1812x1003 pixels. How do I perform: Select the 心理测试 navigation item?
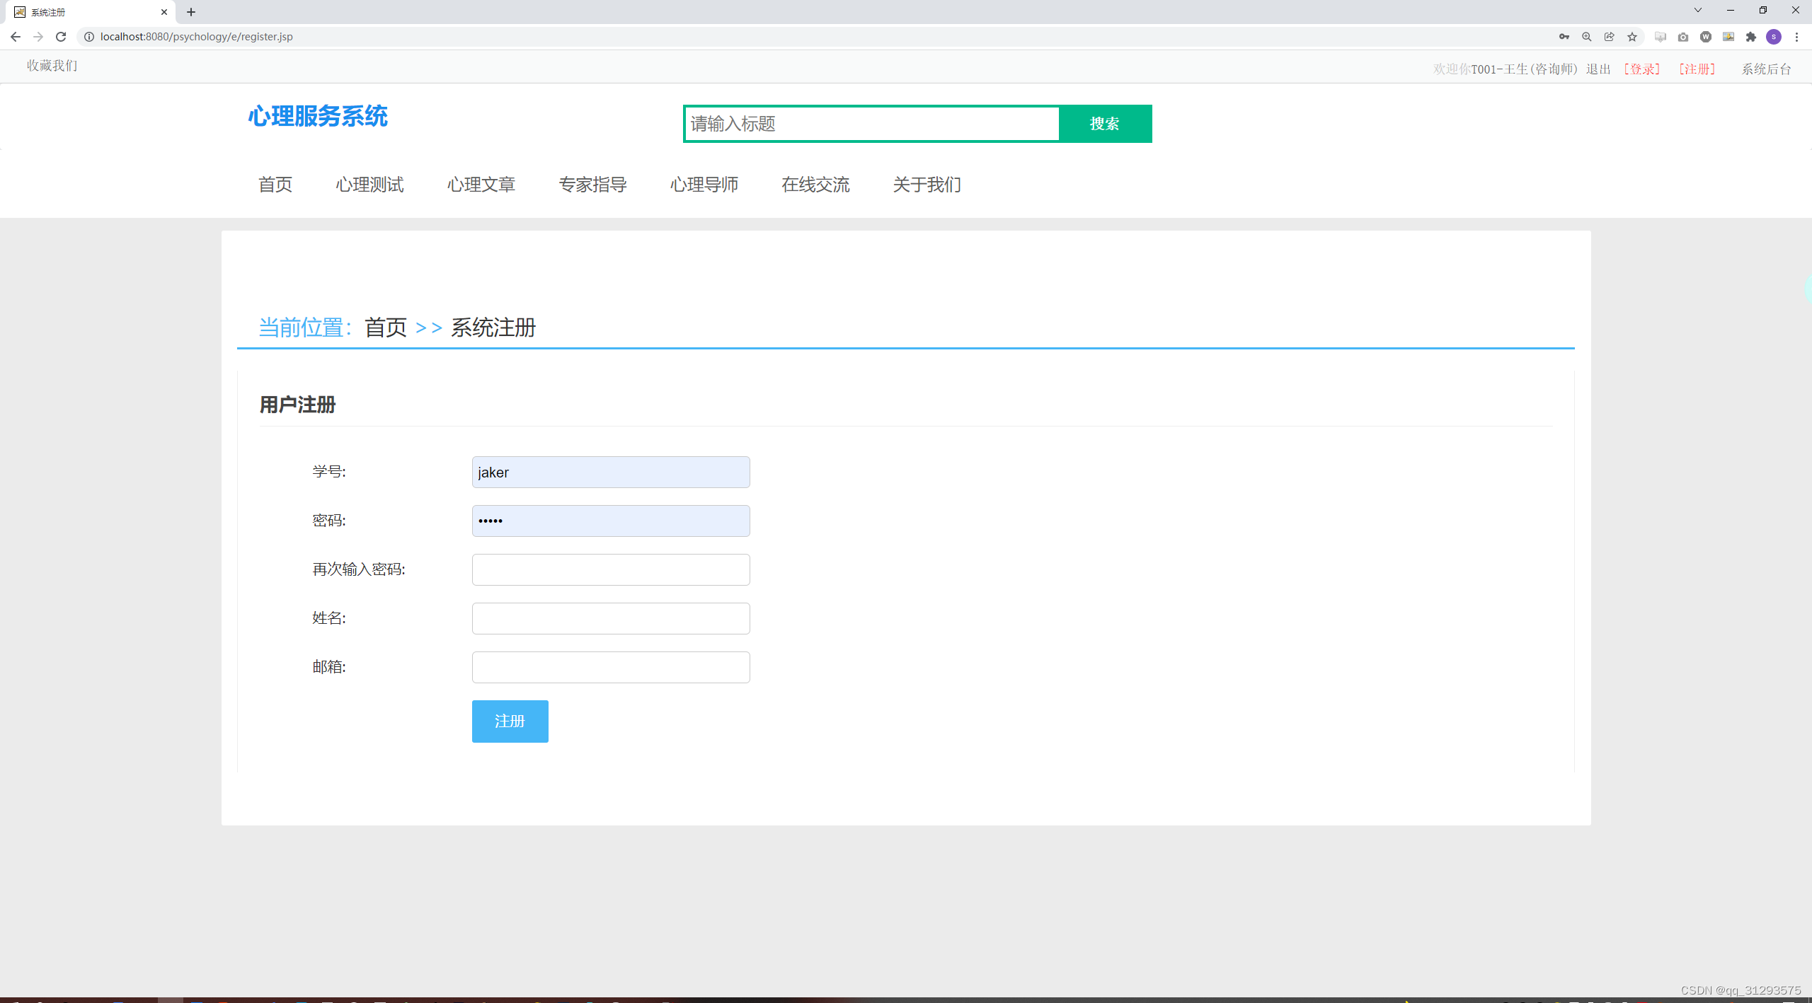[x=369, y=185]
